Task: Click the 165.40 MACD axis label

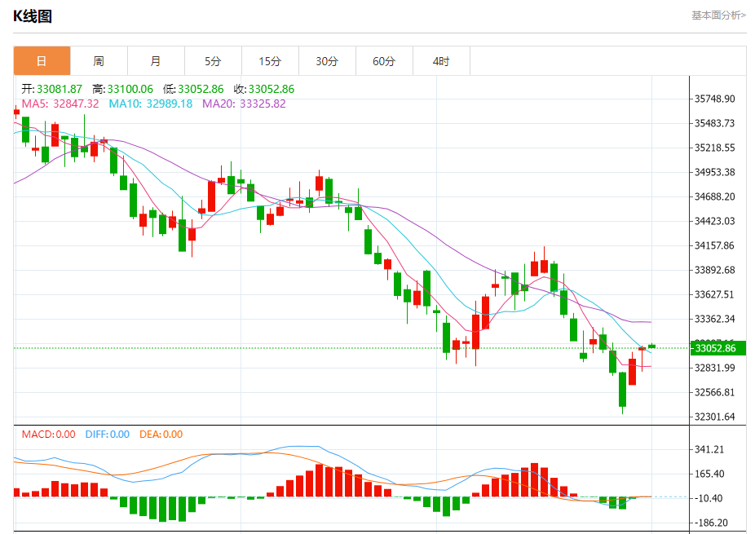Action: tap(709, 474)
